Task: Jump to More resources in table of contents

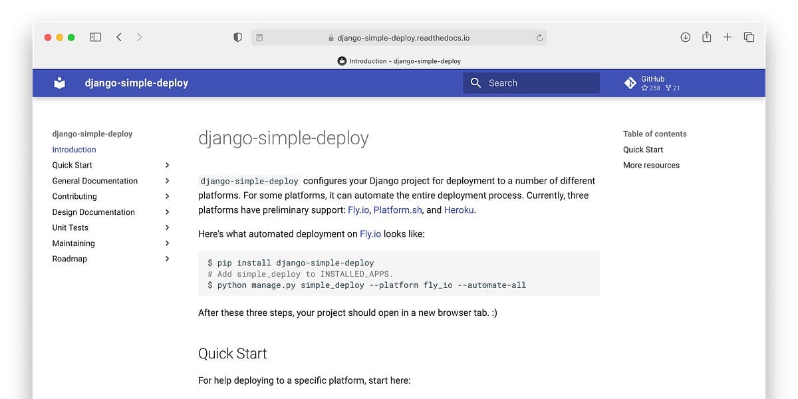Action: 651,165
